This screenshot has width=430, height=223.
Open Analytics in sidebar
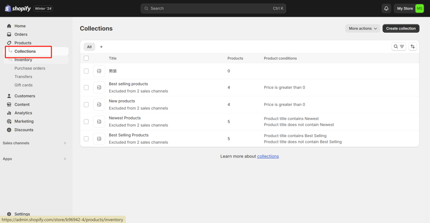pyautogui.click(x=24, y=113)
